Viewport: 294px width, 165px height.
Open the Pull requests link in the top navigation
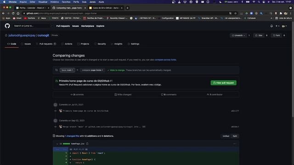tap(63, 26)
